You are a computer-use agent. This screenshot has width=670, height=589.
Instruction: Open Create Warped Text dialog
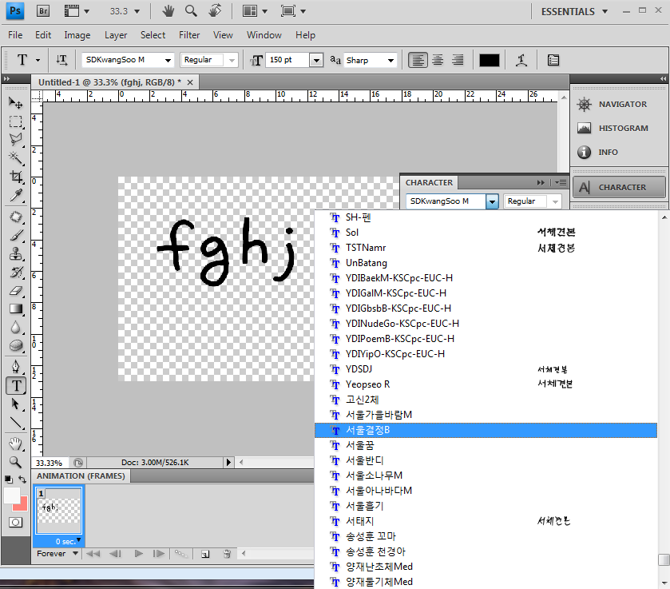point(521,60)
